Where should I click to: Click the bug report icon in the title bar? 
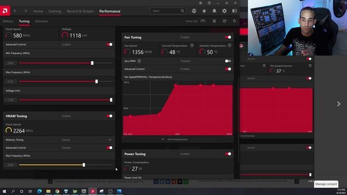click(201, 3)
